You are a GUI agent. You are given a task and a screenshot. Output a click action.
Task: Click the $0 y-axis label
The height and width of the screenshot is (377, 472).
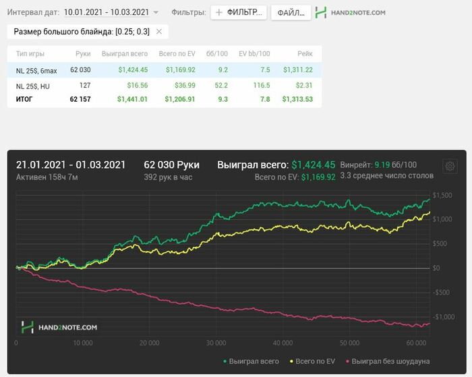pyautogui.click(x=436, y=268)
